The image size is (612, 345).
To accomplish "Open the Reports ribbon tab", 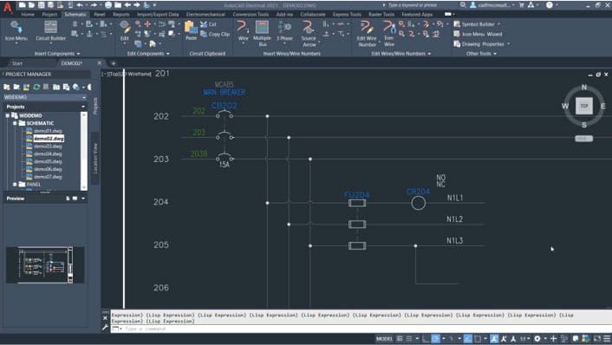I will (121, 15).
